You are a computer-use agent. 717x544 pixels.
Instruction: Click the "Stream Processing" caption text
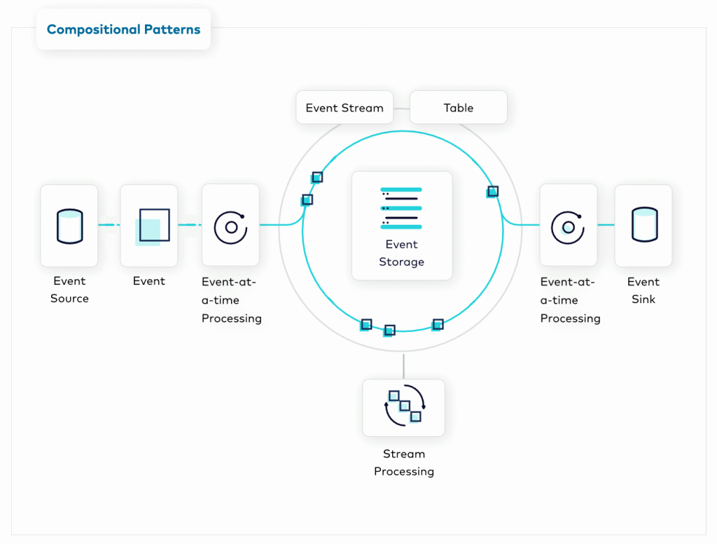[x=404, y=463]
